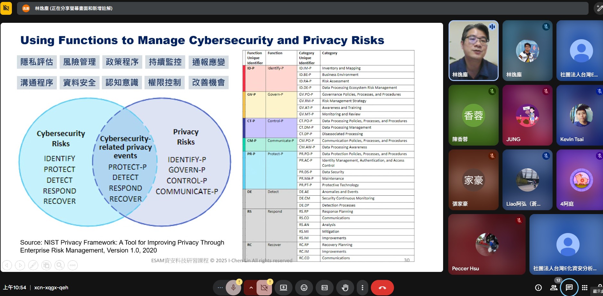
Task: Select Kevin Tsai's video tile
Action: tap(580, 115)
